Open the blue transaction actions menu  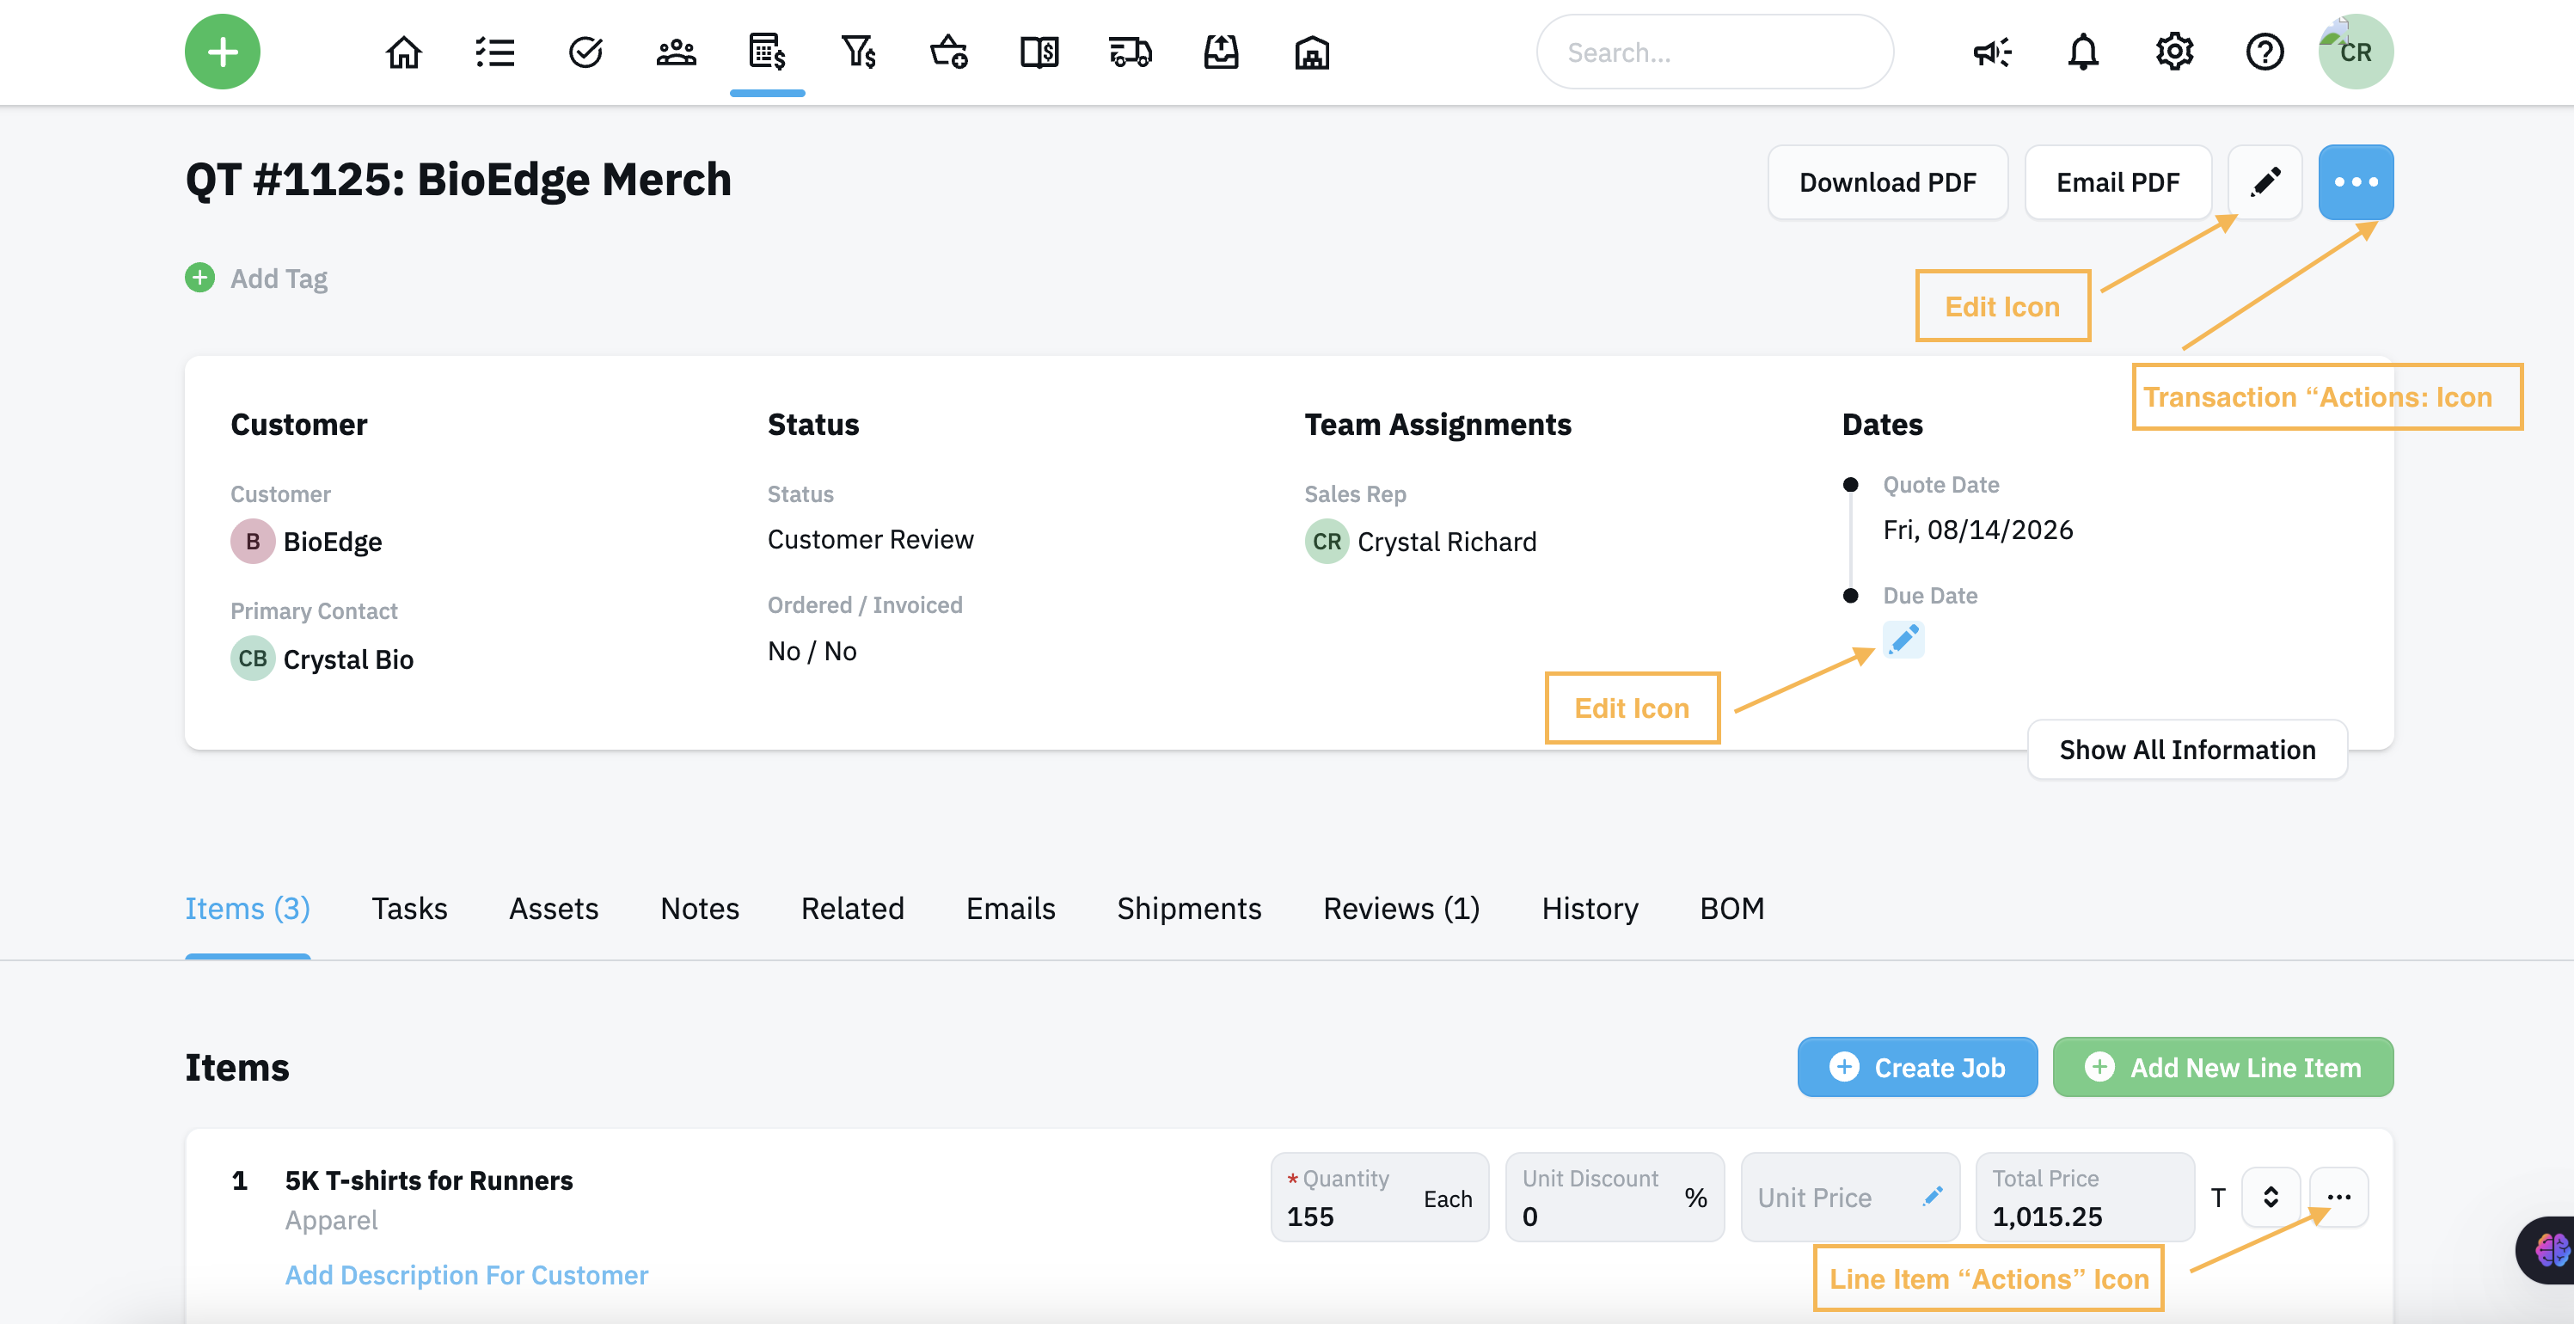click(x=2355, y=182)
